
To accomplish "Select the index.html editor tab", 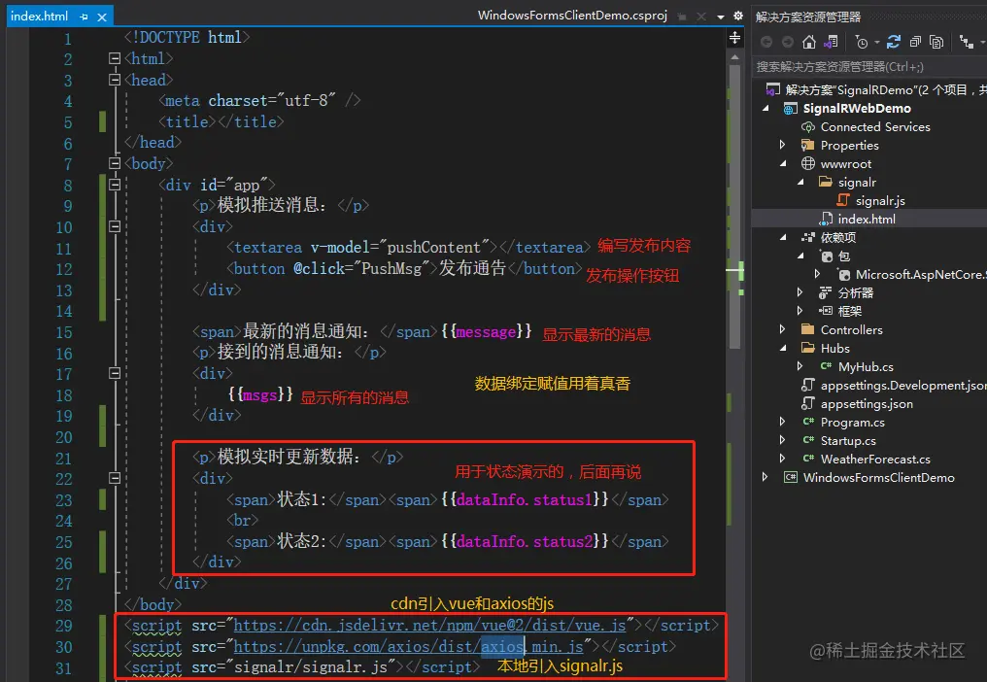I will (39, 16).
